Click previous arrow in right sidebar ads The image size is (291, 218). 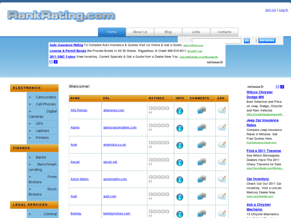tap(277, 87)
